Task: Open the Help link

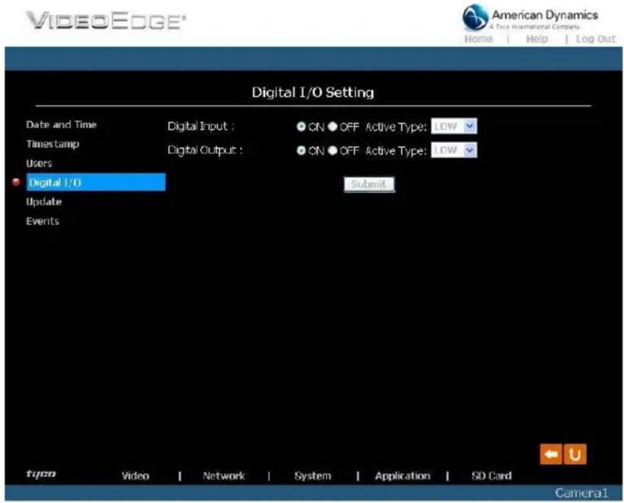Action: pyautogui.click(x=536, y=38)
